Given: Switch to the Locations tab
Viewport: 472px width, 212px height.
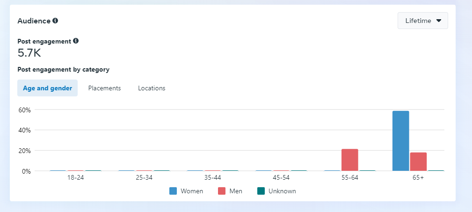Looking at the screenshot, I should point(152,88).
